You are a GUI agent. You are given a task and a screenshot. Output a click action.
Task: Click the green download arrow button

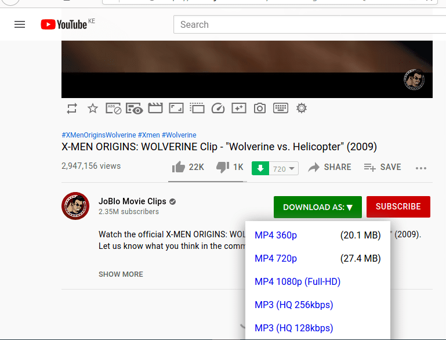coord(260,168)
